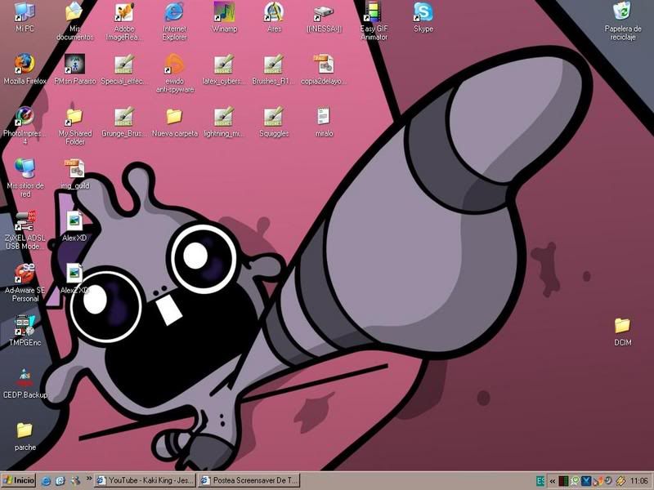Open the Winamp shortcut icon

tap(224, 17)
